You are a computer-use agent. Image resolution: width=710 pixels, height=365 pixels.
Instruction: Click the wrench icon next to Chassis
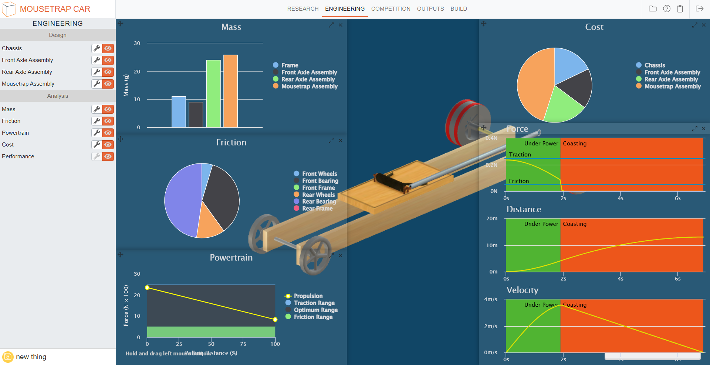(97, 48)
